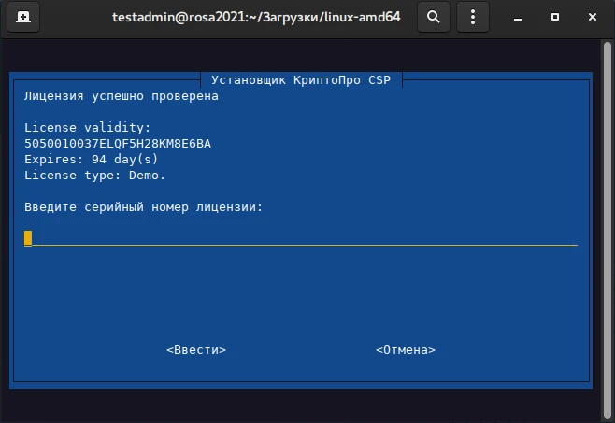The height and width of the screenshot is (423, 615).
Task: Maximize the terminal window
Action: point(555,17)
